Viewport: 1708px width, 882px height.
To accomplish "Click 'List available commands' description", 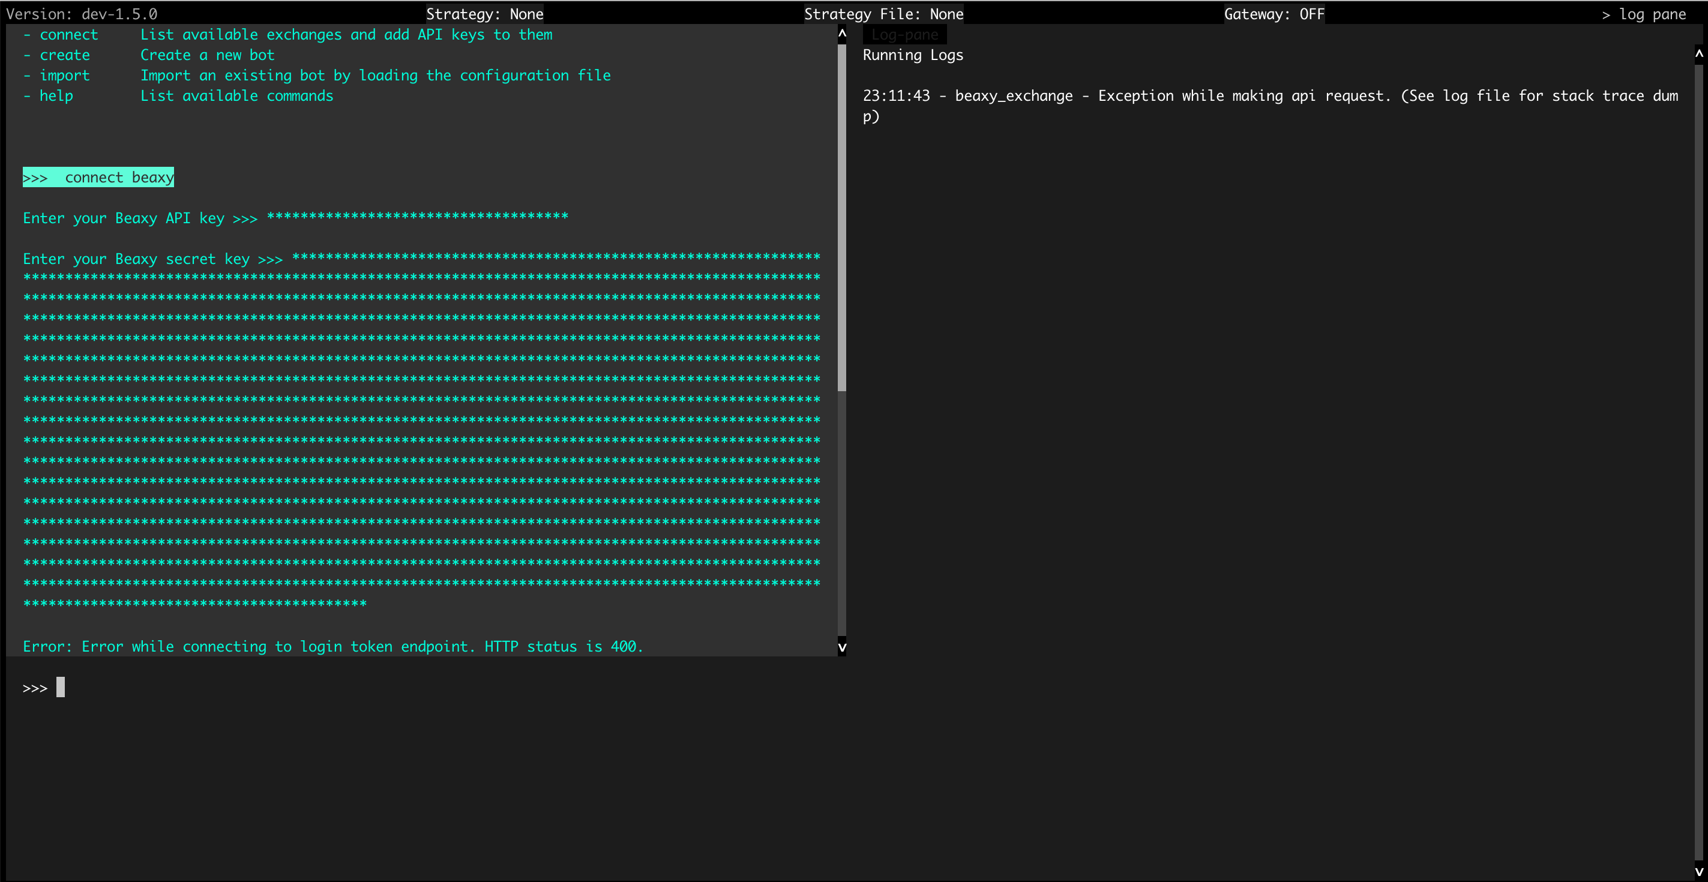I will coord(236,96).
